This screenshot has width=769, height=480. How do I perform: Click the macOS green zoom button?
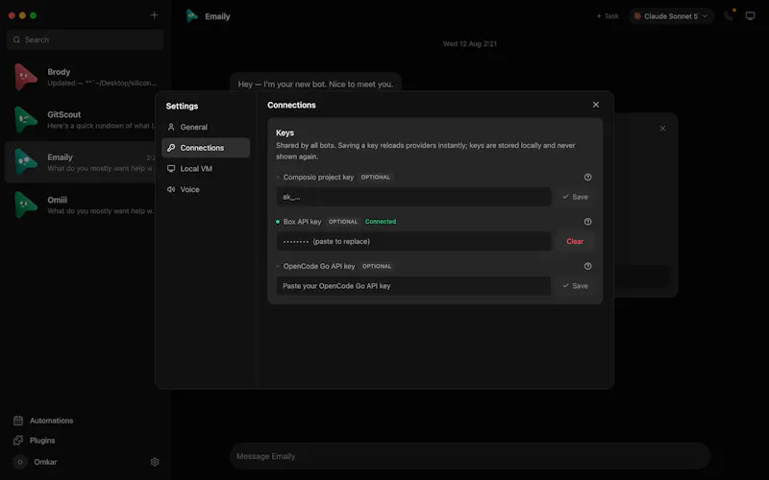click(34, 15)
